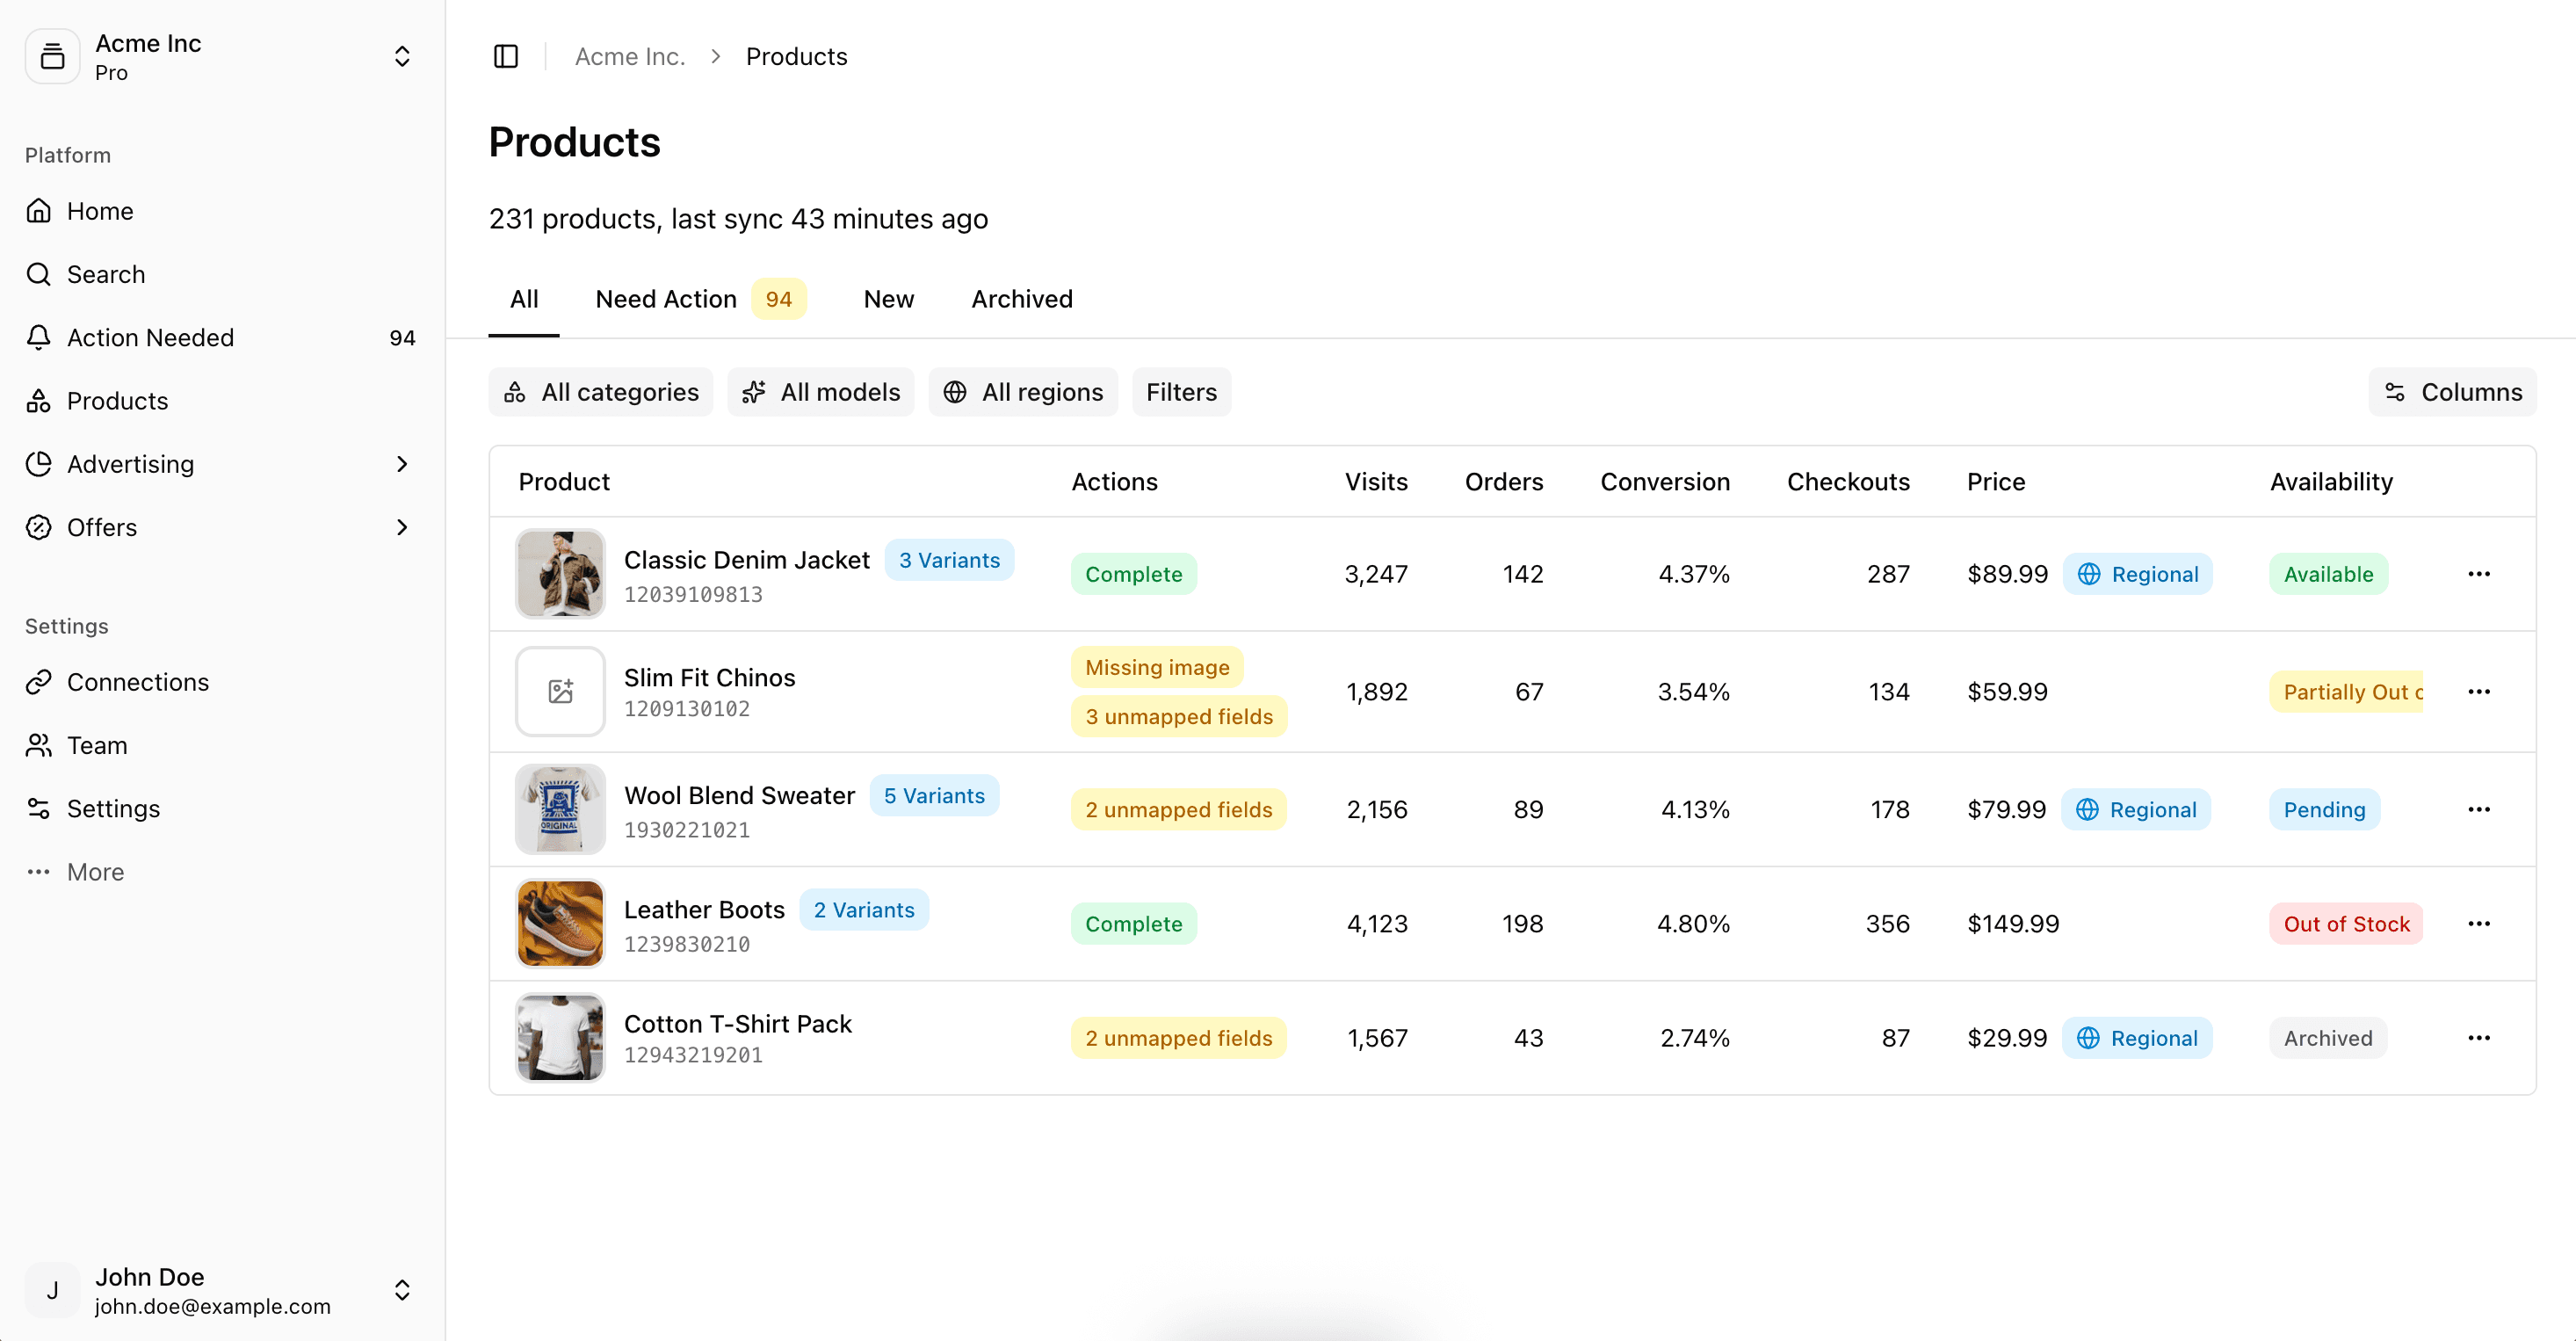Switch to the Need Action tab
Image resolution: width=2576 pixels, height=1341 pixels.
666,298
